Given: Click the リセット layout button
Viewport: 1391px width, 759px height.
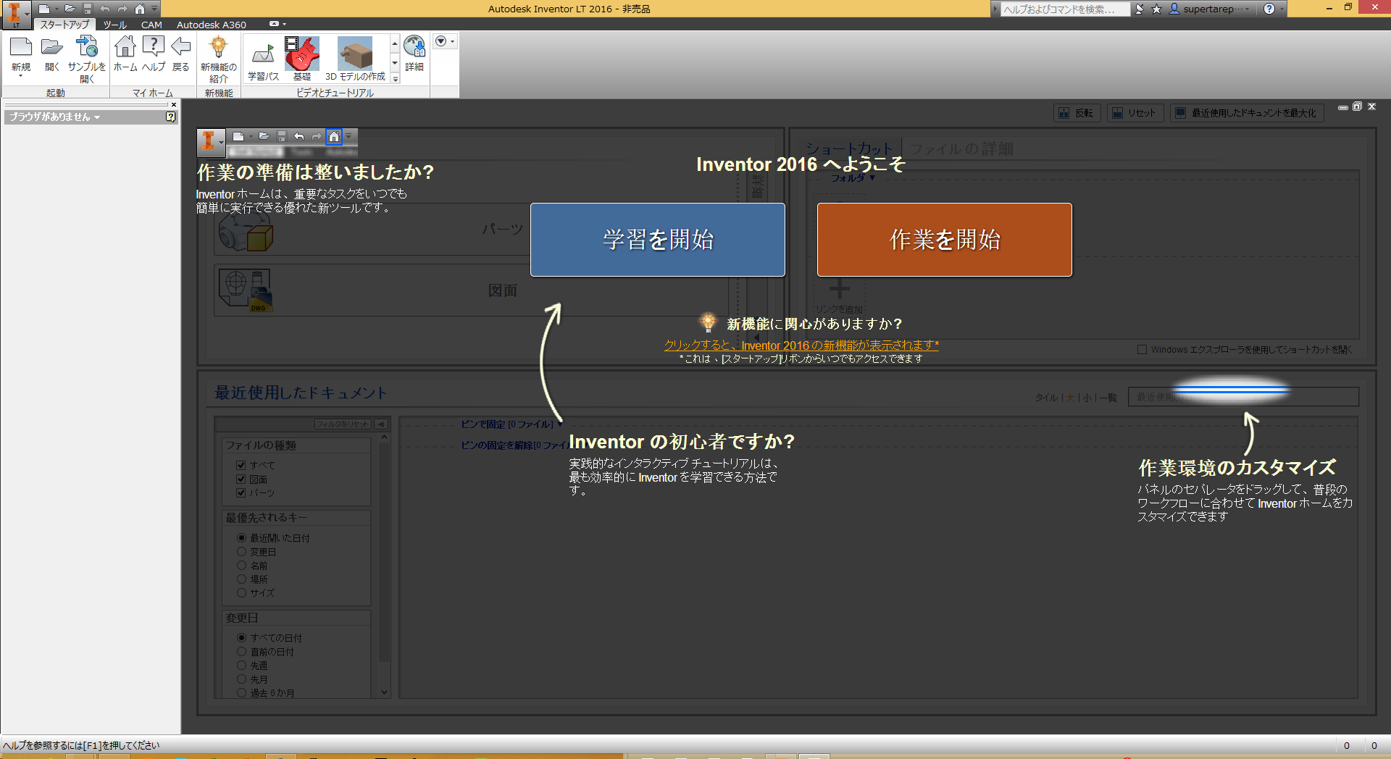Looking at the screenshot, I should 1135,113.
